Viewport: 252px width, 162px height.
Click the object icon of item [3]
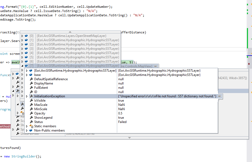pos(26,49)
